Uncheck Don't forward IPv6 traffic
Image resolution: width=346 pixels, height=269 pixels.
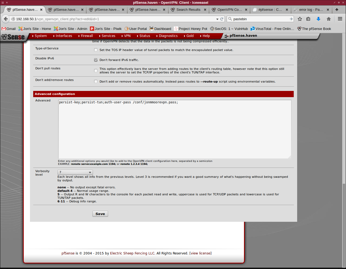coord(96,60)
